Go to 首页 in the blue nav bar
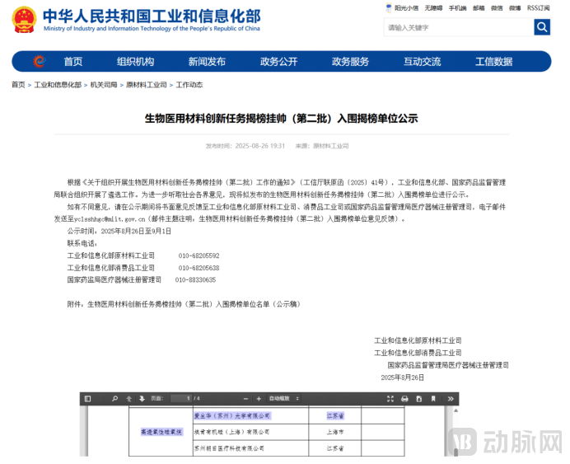Screen dimensions: 570x464 click(x=73, y=62)
